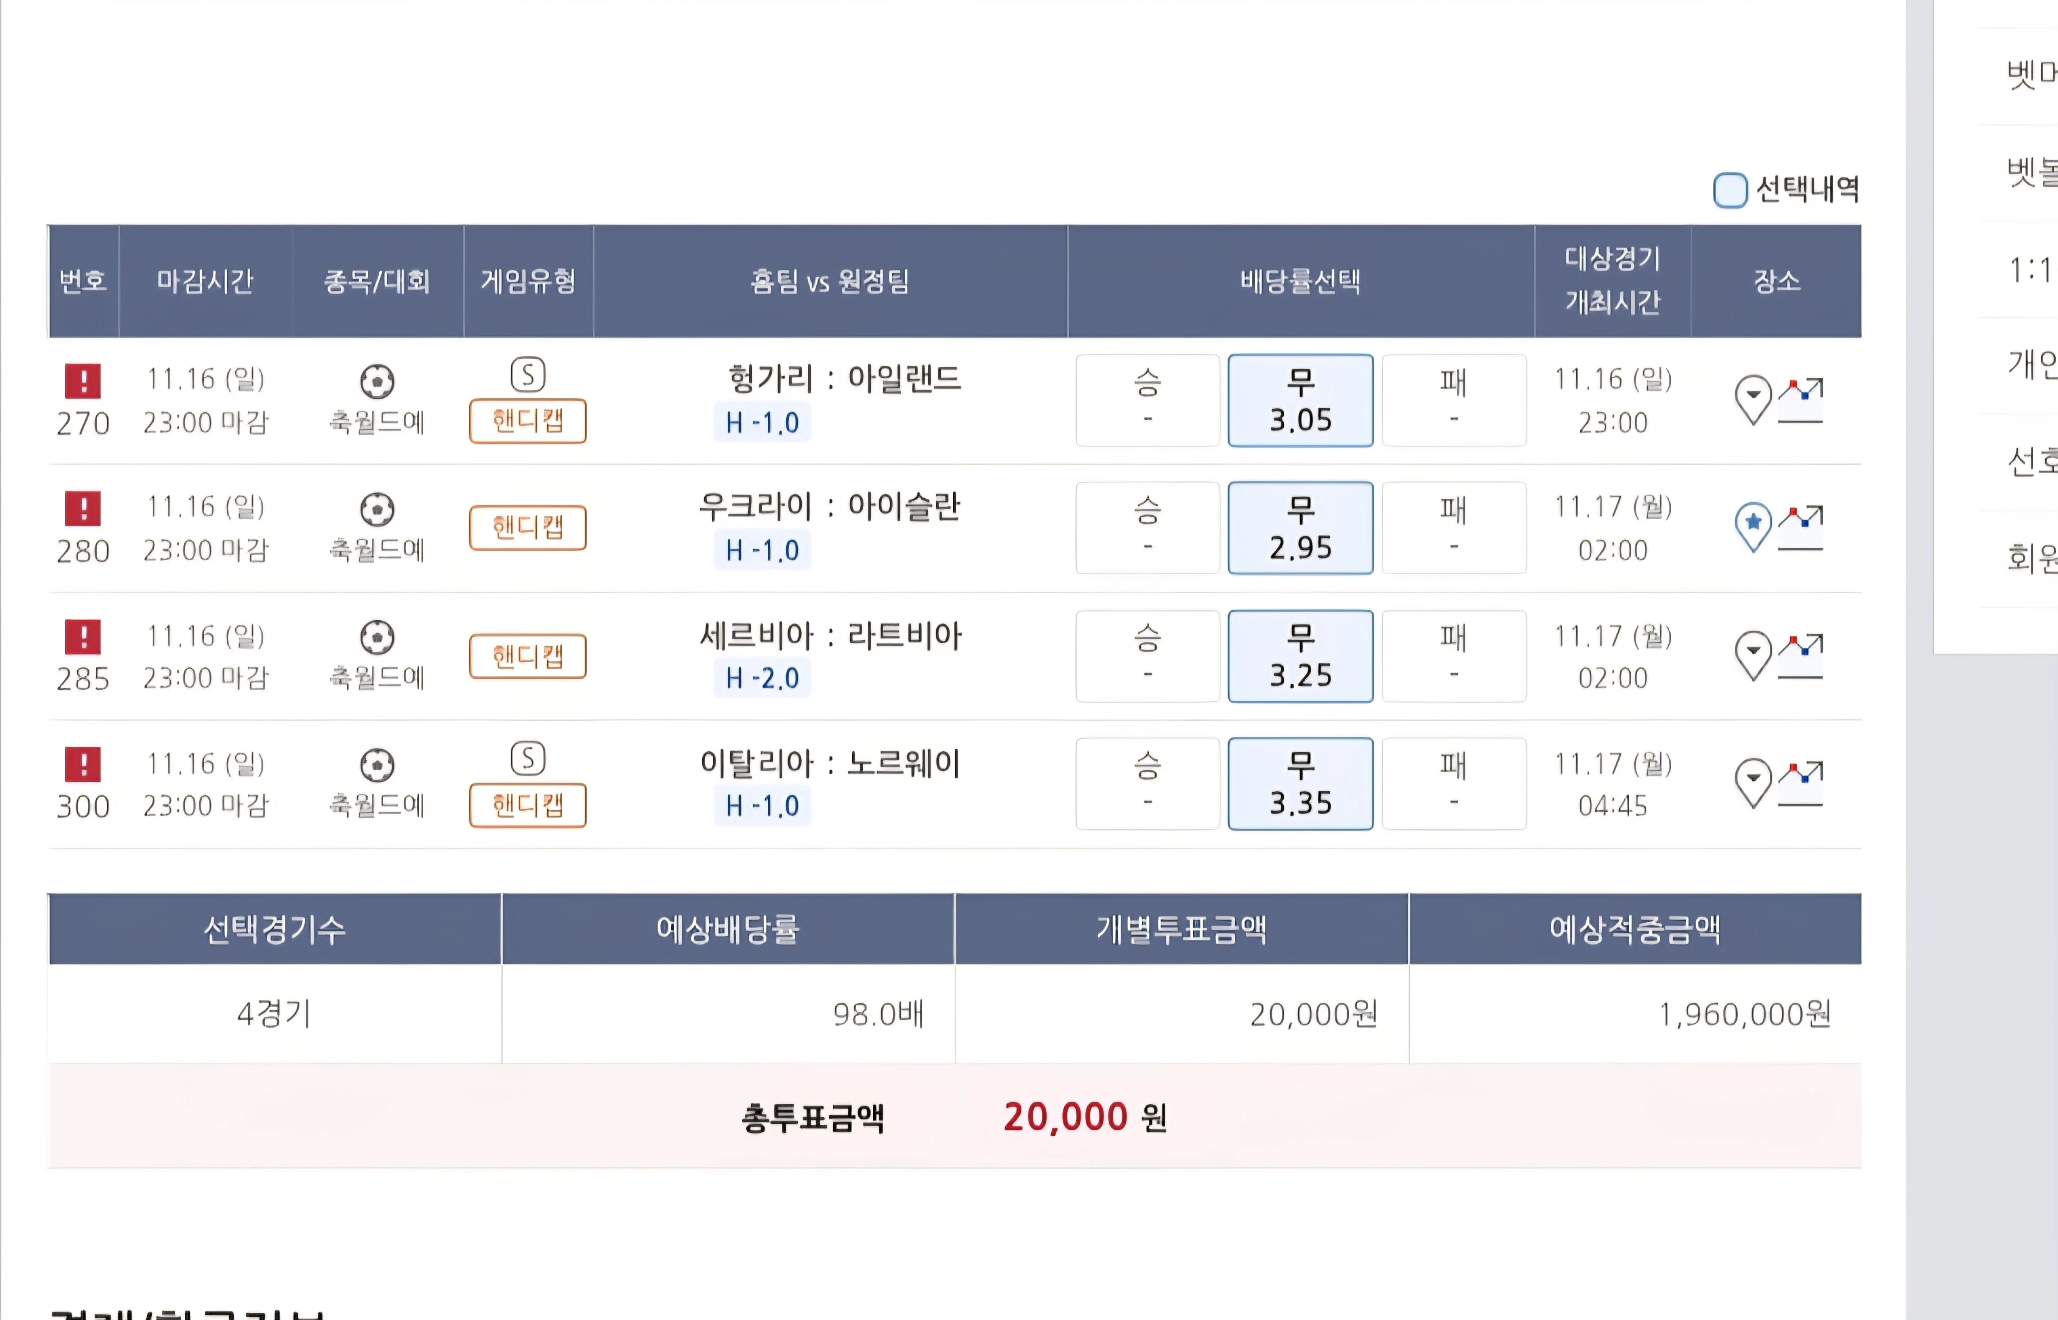Click soccer ball icon for match 300
Screen dimensions: 2058x1320
point(377,766)
